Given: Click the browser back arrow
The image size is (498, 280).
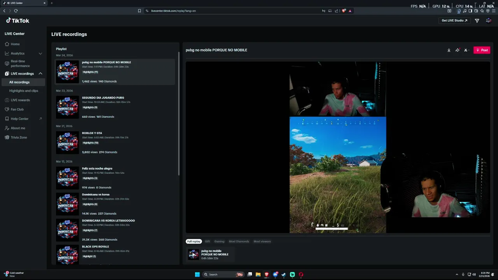Looking at the screenshot, I should coord(4,11).
